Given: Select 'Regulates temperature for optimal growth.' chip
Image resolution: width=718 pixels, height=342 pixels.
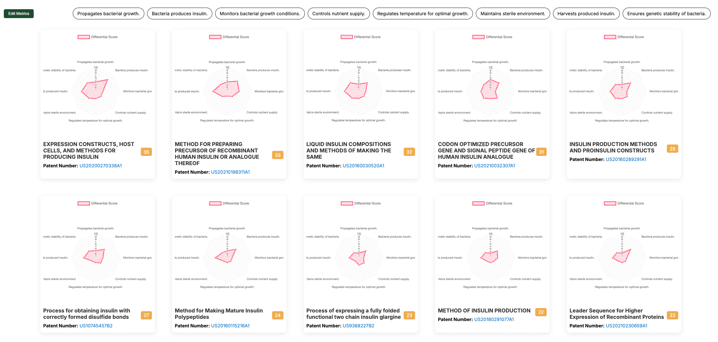Looking at the screenshot, I should [423, 14].
